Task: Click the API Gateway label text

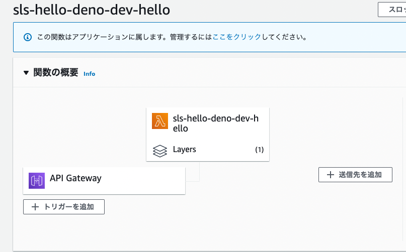Action: pyautogui.click(x=75, y=178)
